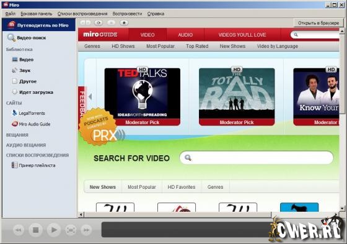The width and height of the screenshot is (347, 244).
Task: Click the browser reload button
Action: (99, 22)
